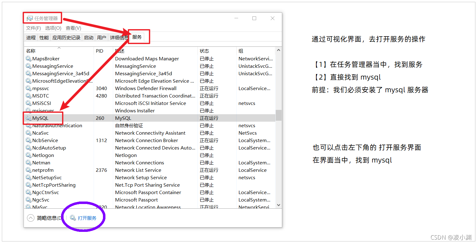Click the Netlogon service gear icon
Screen dimensions: 476x243
pyautogui.click(x=29, y=155)
